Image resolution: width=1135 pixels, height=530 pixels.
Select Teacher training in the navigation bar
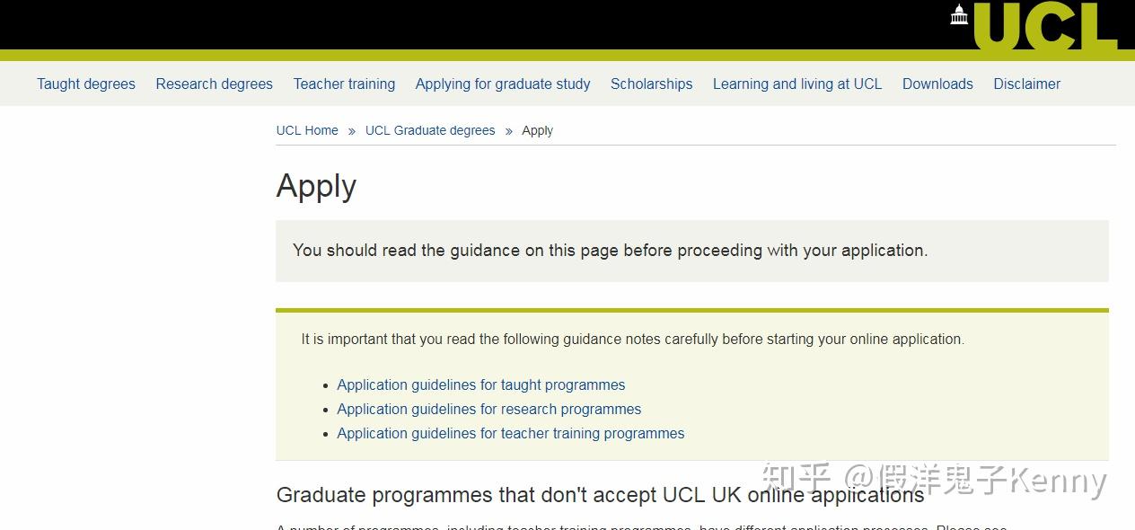tap(344, 84)
